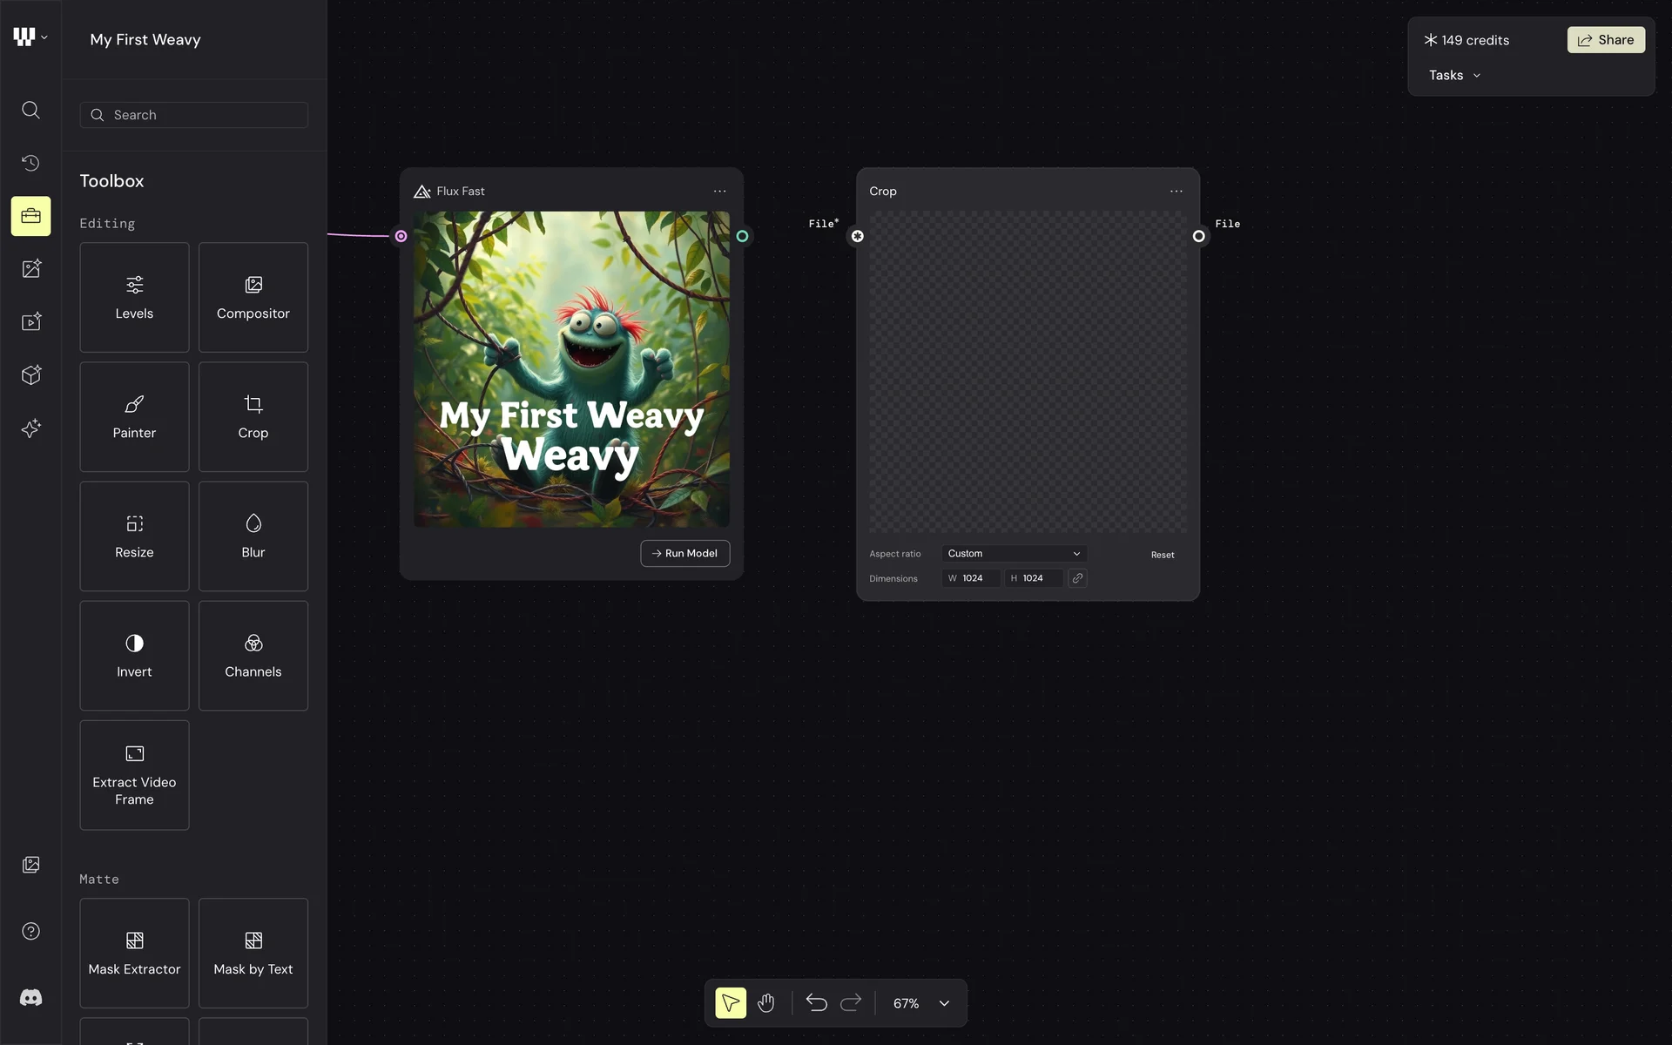This screenshot has width=1672, height=1045.
Task: Click the toolbox Search field
Action: pyautogui.click(x=194, y=115)
